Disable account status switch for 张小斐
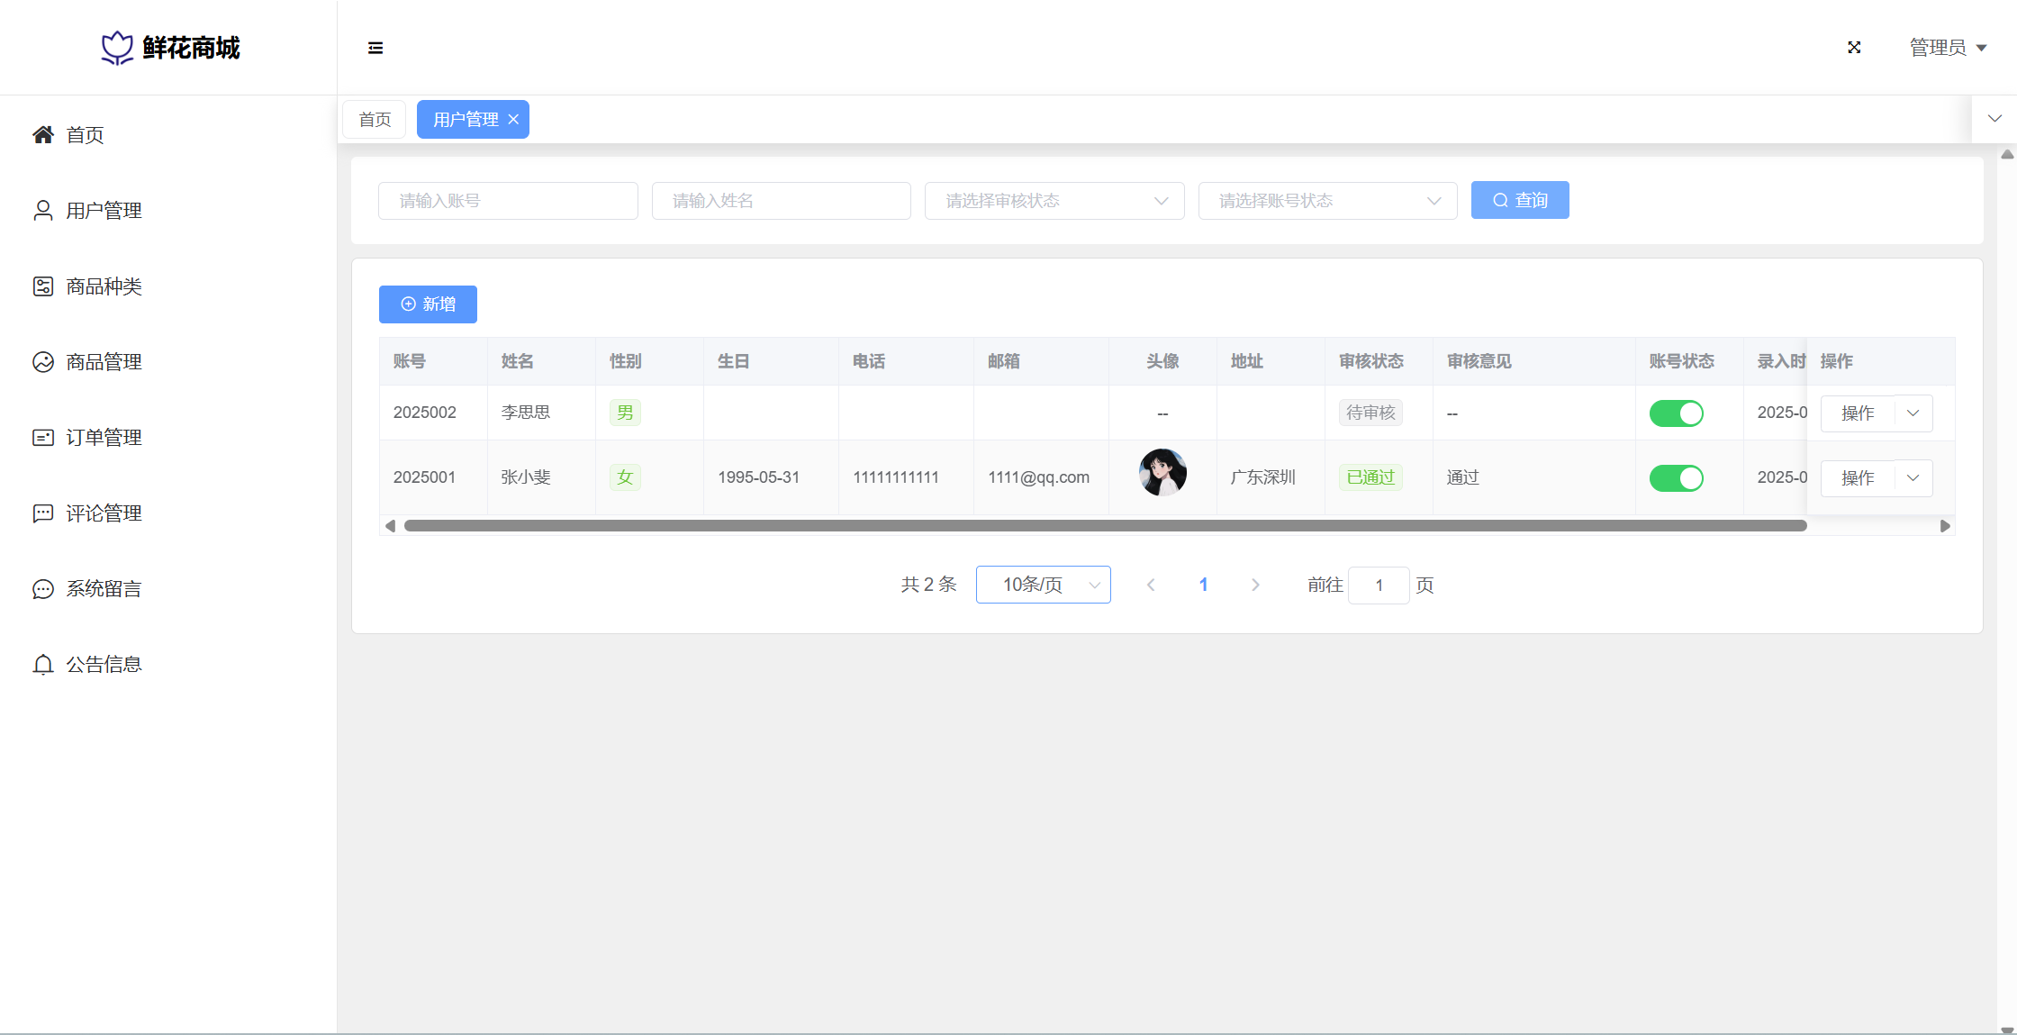Viewport: 2017px width, 1035px height. point(1676,478)
